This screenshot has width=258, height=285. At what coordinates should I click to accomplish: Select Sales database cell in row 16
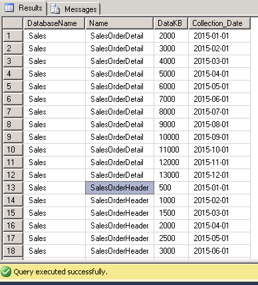coord(54,226)
